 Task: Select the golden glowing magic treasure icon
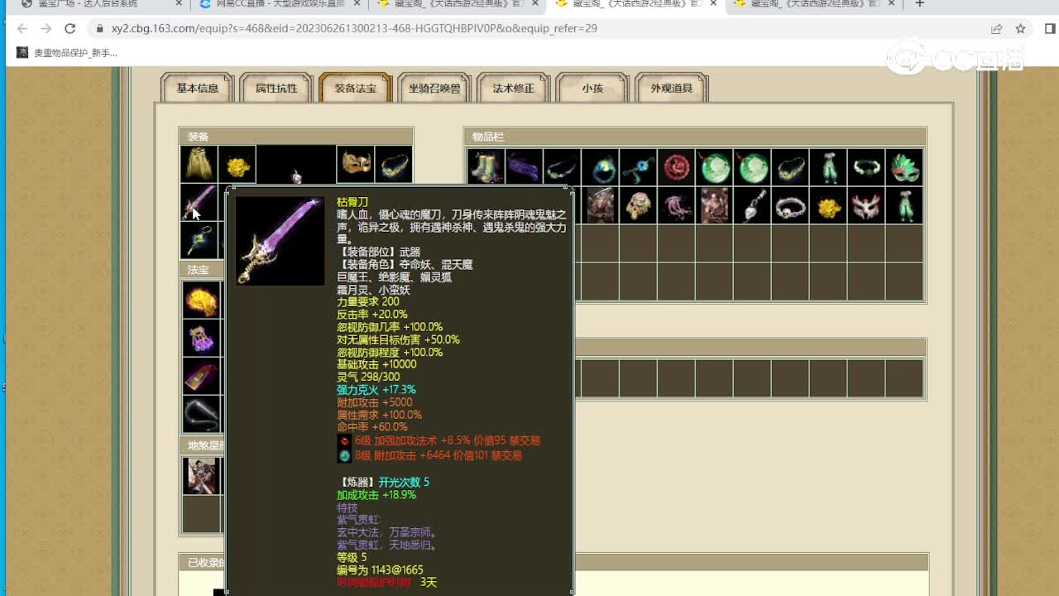pos(201,300)
